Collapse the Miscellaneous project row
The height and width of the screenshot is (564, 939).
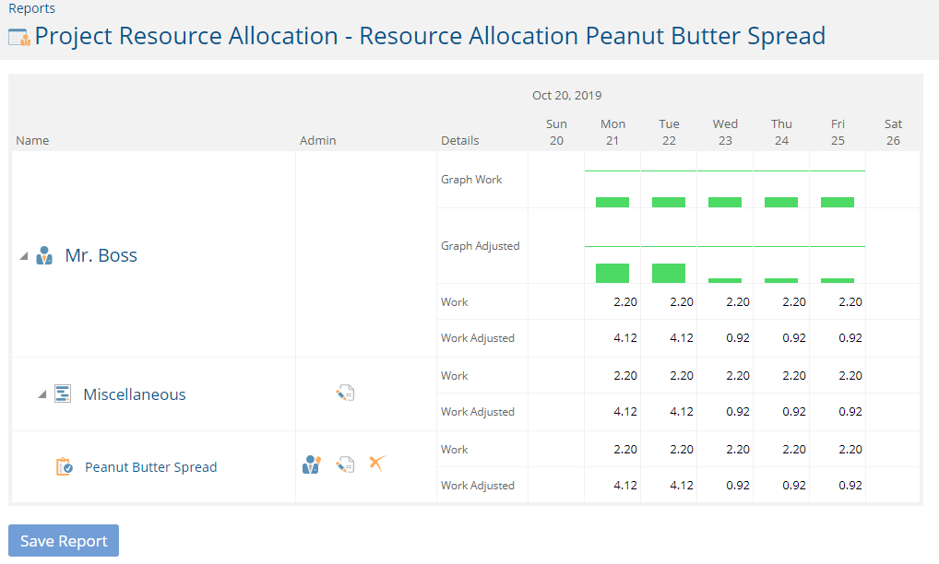42,394
